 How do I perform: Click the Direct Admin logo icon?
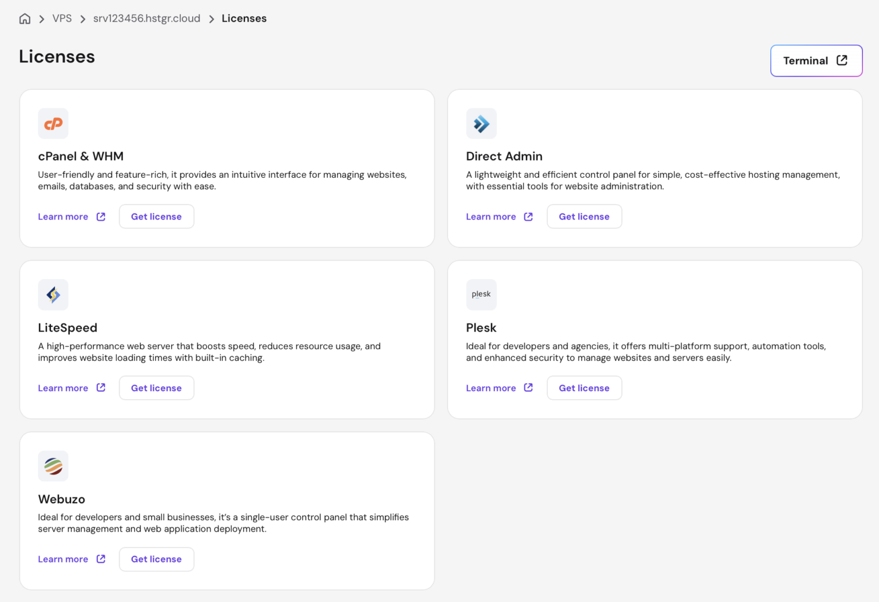pyautogui.click(x=481, y=123)
